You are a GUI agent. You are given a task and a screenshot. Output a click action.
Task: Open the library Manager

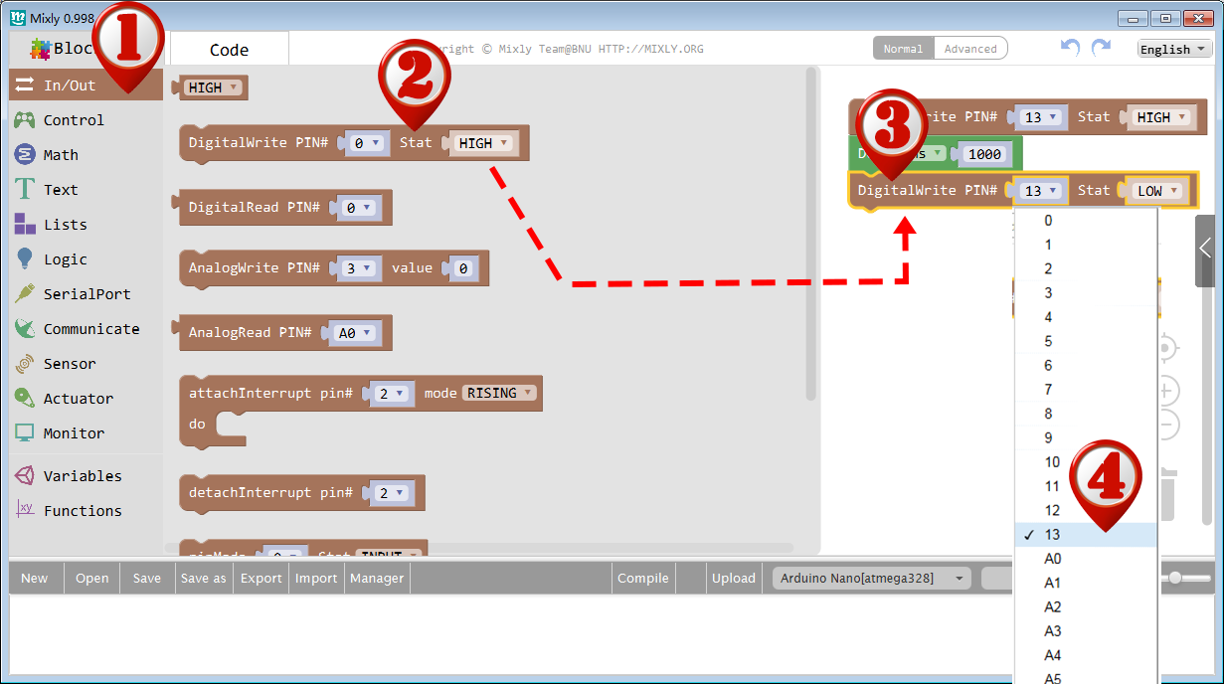[377, 578]
